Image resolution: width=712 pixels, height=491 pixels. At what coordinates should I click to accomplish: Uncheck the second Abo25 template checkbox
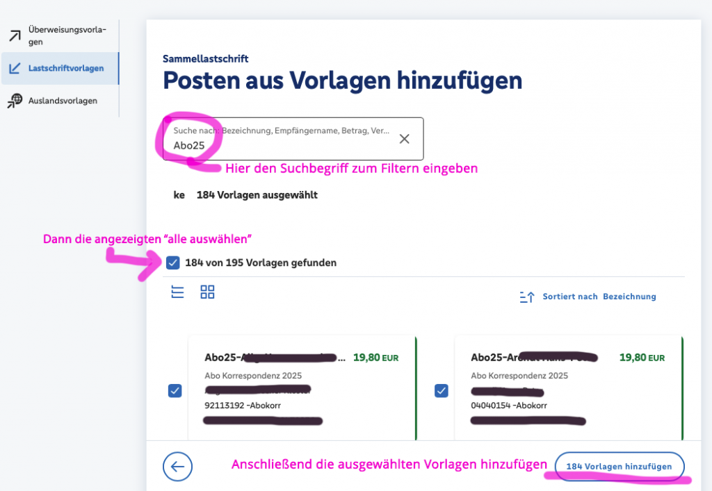[x=441, y=391]
